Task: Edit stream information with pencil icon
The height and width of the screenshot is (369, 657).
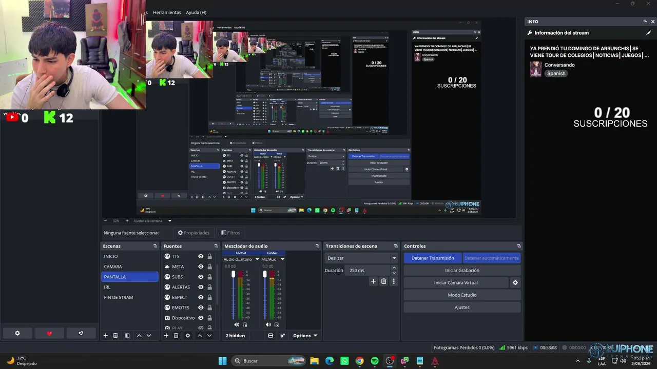Action: [x=649, y=33]
